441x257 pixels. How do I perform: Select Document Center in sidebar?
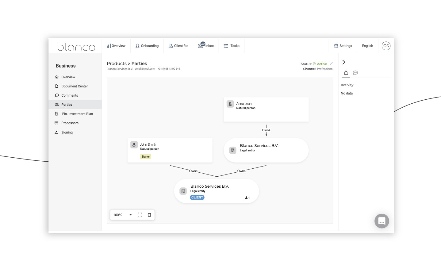[75, 86]
